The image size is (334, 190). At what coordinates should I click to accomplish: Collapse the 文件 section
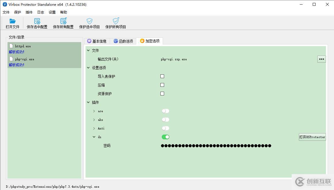(x=88, y=50)
